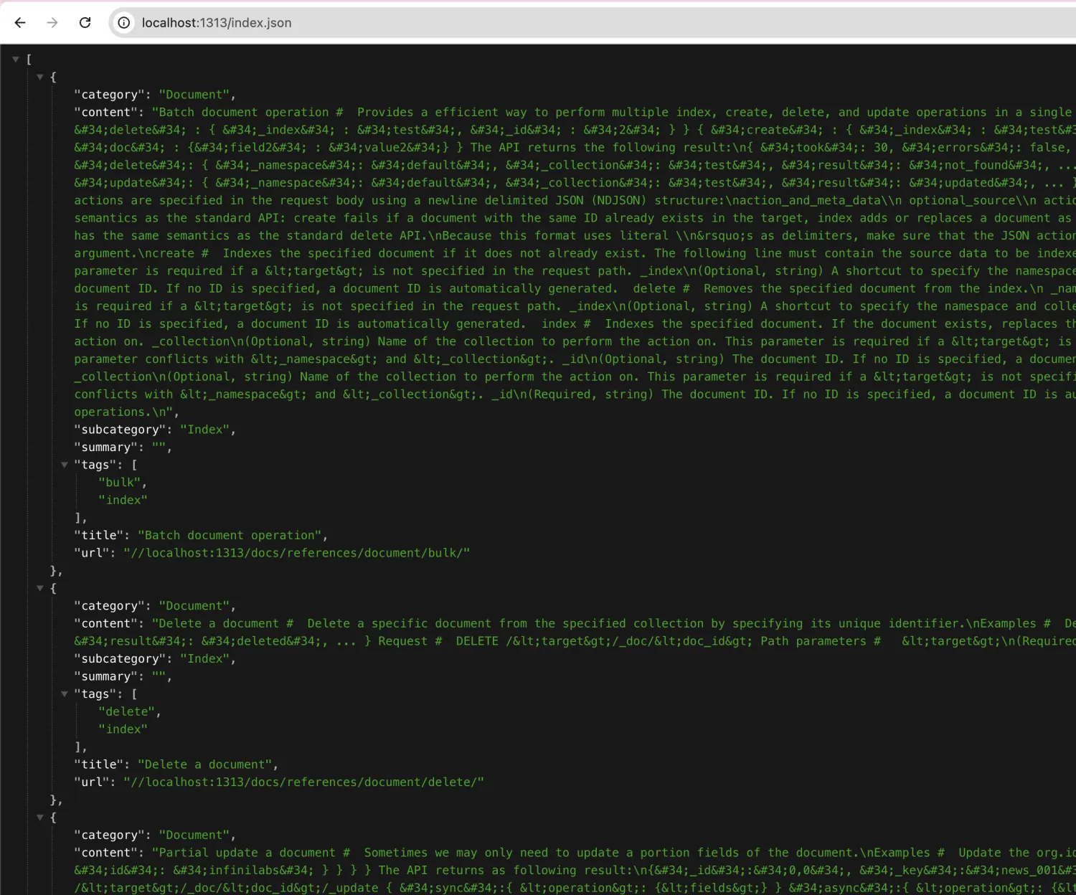The width and height of the screenshot is (1076, 895).
Task: Select the second object's "summary" key
Action: coord(105,677)
